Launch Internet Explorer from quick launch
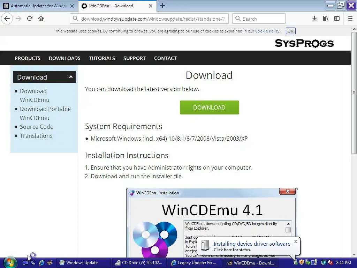The width and height of the screenshot is (357, 268). point(41,263)
